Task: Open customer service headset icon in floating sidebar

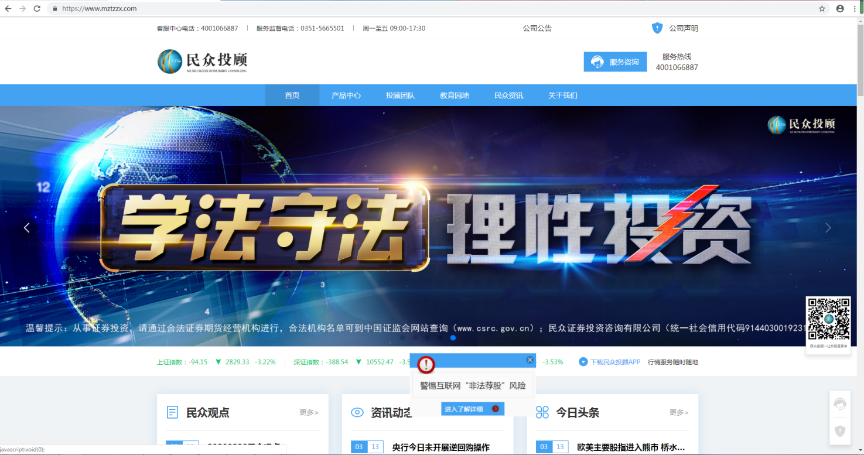Action: 840,405
